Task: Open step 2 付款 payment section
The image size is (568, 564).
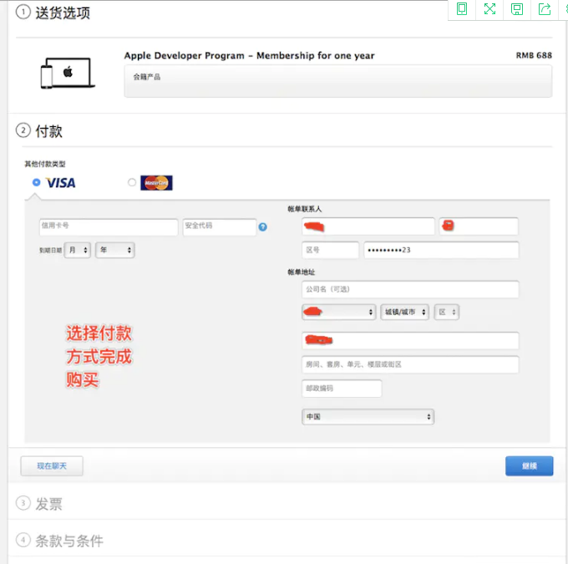Action: (x=39, y=131)
